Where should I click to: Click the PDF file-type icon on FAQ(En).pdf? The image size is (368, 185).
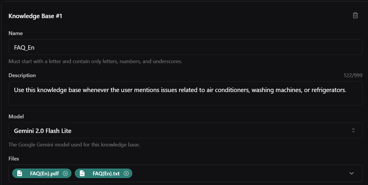pyautogui.click(x=19, y=173)
